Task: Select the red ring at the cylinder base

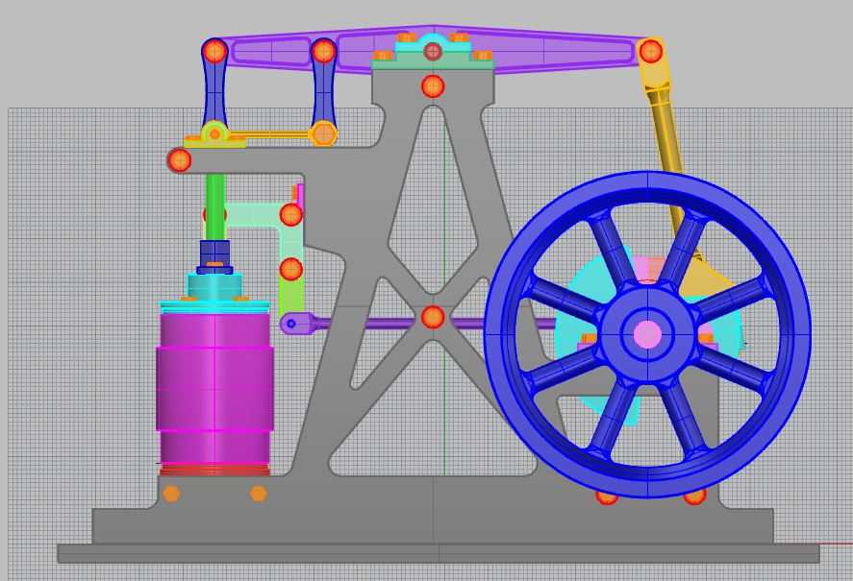Action: pyautogui.click(x=214, y=469)
